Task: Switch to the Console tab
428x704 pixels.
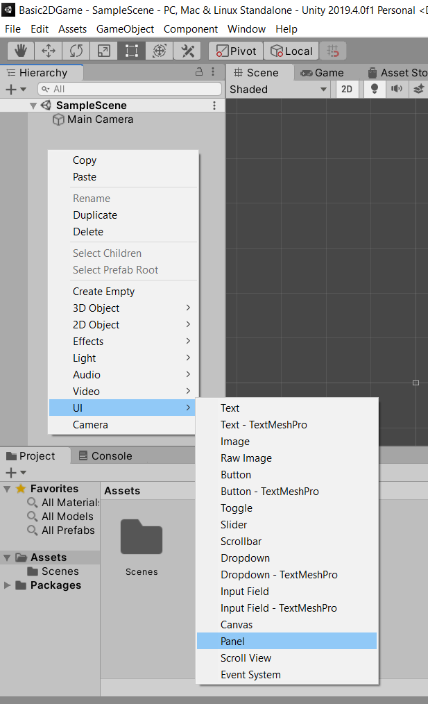Action: point(105,456)
